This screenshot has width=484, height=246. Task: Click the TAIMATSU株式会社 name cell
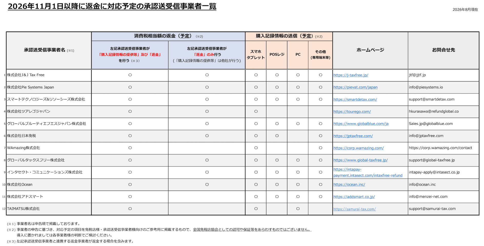(x=49, y=209)
